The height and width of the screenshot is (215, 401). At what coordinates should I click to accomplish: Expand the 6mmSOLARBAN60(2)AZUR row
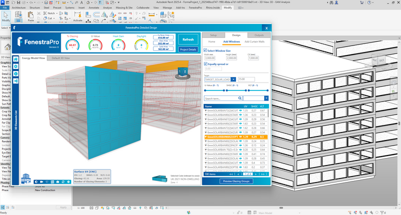point(206,132)
